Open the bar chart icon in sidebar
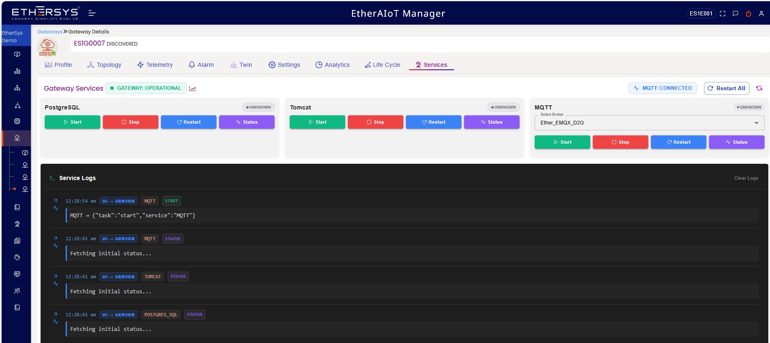Image resolution: width=770 pixels, height=343 pixels. click(17, 71)
